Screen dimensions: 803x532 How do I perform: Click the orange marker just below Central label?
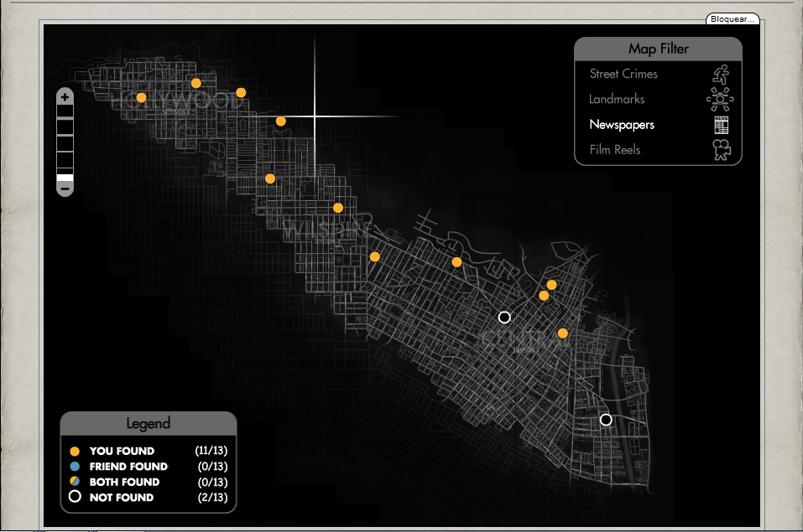coord(562,333)
